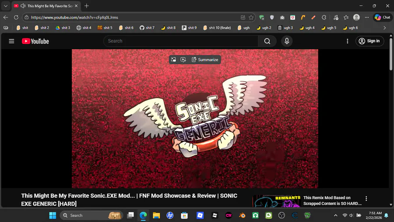
Task: Show hidden system tray icons chevron
Action: click(x=335, y=215)
